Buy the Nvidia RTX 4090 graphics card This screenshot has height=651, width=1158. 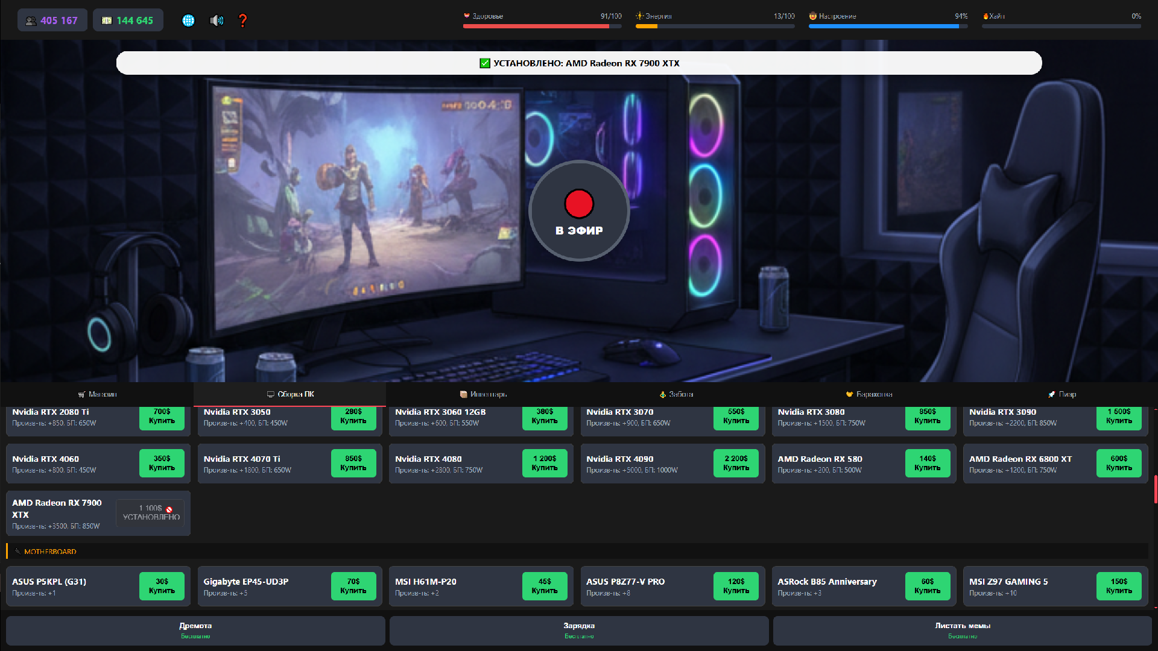(x=736, y=463)
